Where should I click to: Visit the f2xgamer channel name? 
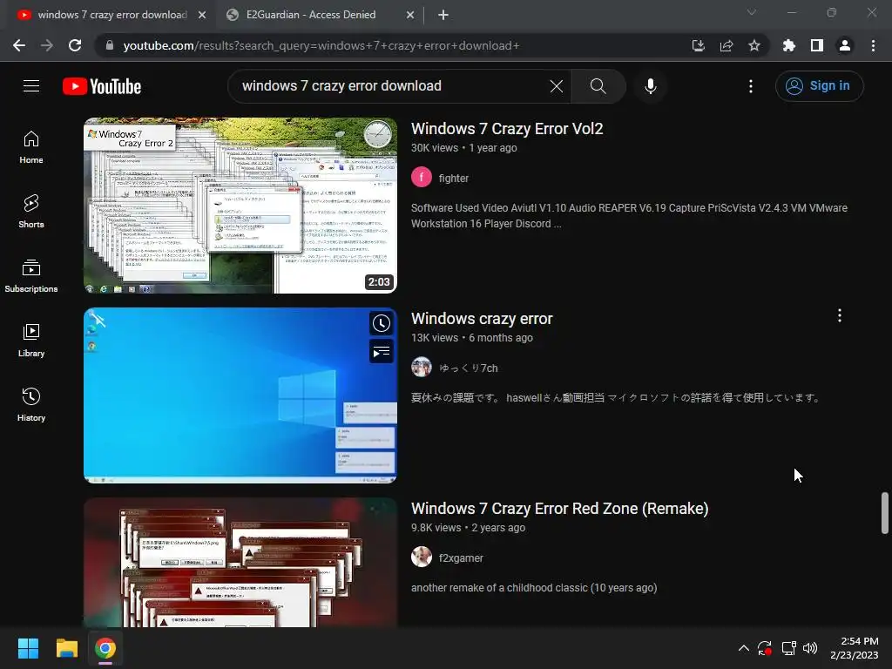pos(461,558)
